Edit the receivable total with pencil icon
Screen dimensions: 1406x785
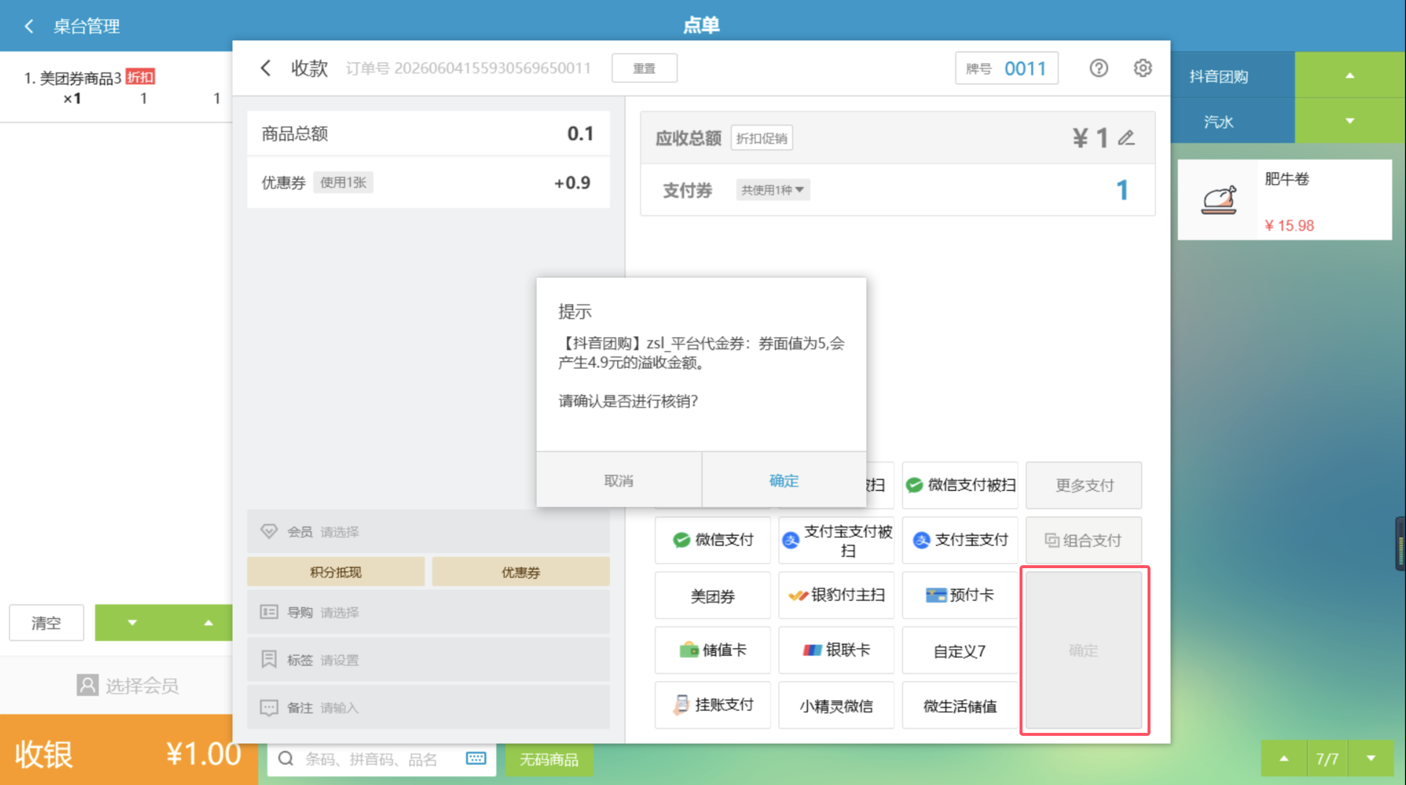coord(1127,137)
